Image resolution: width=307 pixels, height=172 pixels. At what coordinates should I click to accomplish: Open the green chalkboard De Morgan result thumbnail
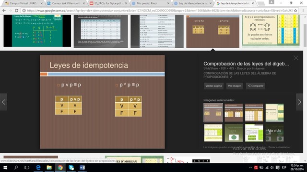point(37,31)
